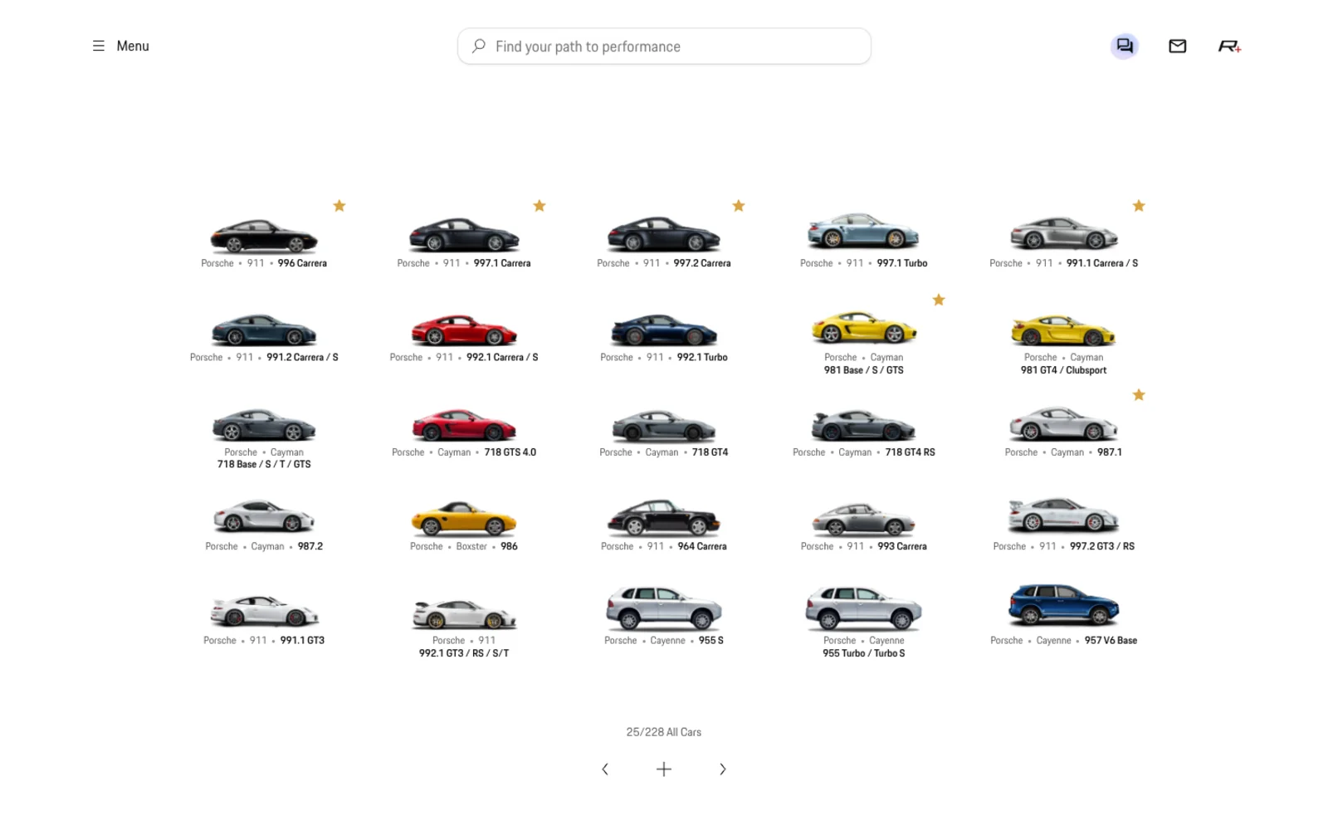Viewport: 1328px width, 830px height.
Task: Select the Cayman 718 GT4 RS car image
Action: coord(863,425)
